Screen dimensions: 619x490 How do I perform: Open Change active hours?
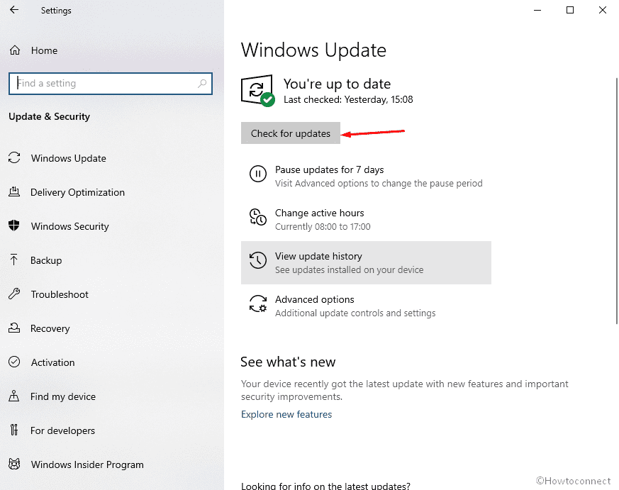366,220
